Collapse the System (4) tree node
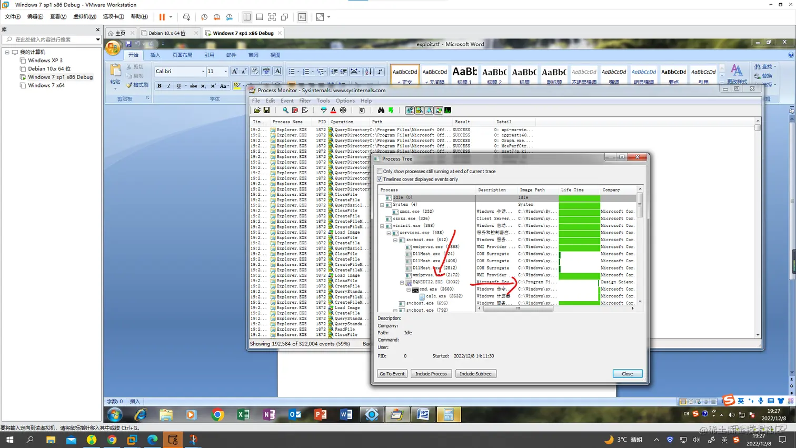796x448 pixels. click(382, 205)
